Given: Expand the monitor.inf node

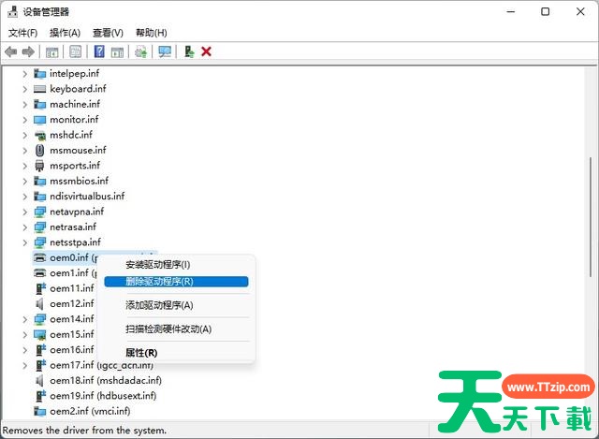Looking at the screenshot, I should pyautogui.click(x=25, y=120).
